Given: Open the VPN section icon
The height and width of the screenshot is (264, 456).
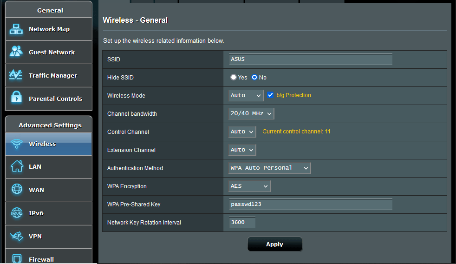Looking at the screenshot, I should coord(17,236).
